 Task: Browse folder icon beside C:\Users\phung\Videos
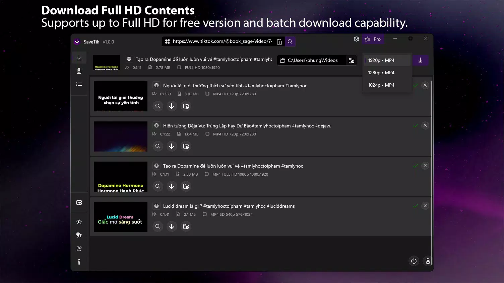click(x=352, y=61)
